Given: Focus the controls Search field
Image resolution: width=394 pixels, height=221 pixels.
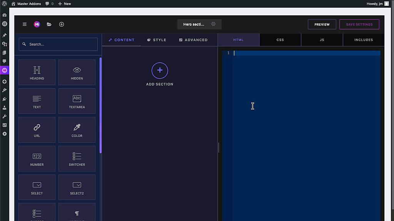Looking at the screenshot, I should pyautogui.click(x=58, y=44).
